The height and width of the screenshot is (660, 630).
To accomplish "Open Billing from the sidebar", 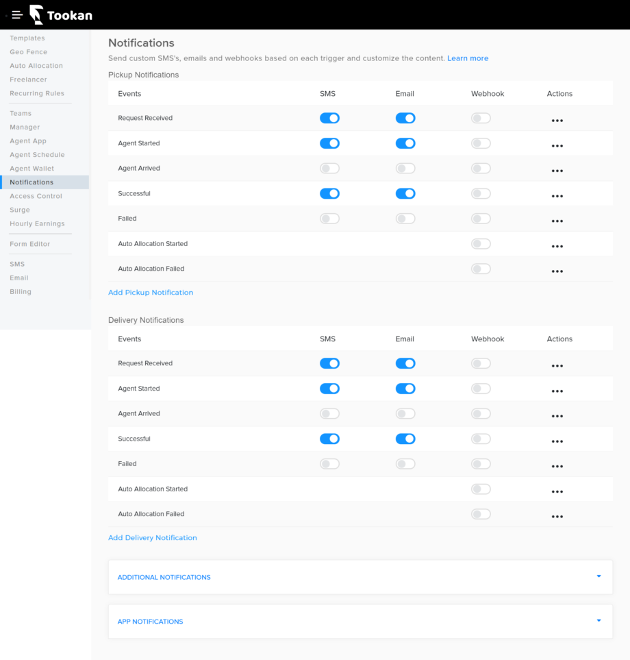I will tap(21, 291).
